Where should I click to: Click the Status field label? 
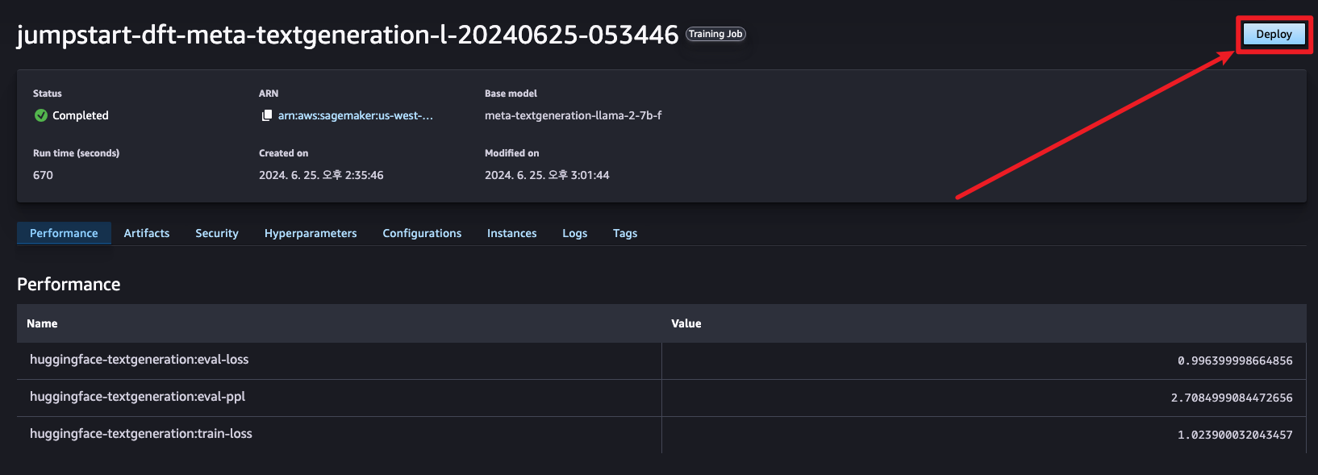[x=48, y=94]
